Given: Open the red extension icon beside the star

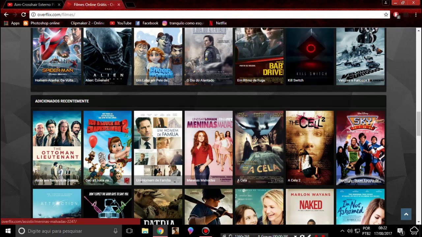Looking at the screenshot, I should coord(396,14).
